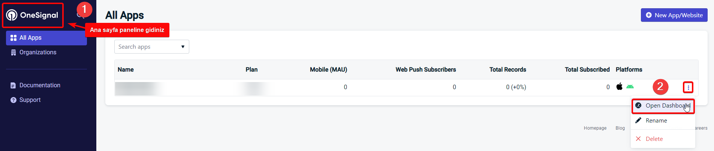Sort by the Name column header

[126, 70]
